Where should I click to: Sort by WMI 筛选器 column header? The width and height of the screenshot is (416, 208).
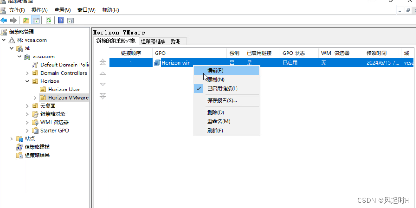pyautogui.click(x=341, y=53)
